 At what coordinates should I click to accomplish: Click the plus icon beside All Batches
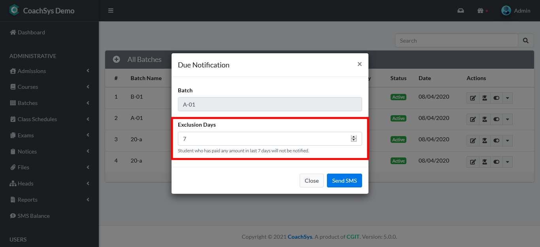(117, 60)
